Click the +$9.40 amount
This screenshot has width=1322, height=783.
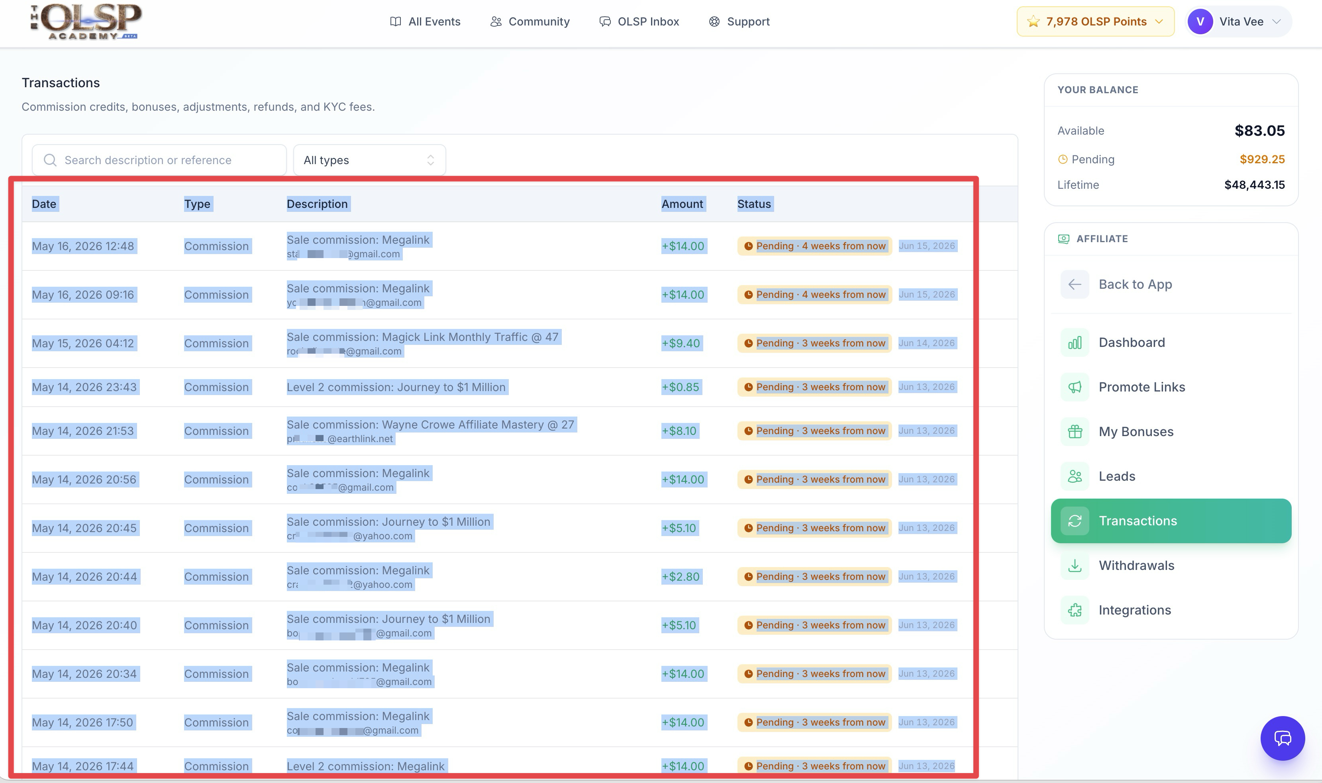click(681, 343)
